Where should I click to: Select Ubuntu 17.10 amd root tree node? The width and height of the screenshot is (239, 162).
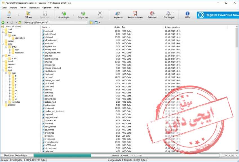click(x=13, y=26)
